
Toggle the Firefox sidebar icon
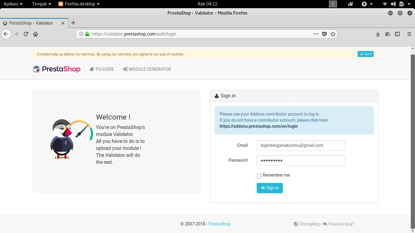pos(397,34)
